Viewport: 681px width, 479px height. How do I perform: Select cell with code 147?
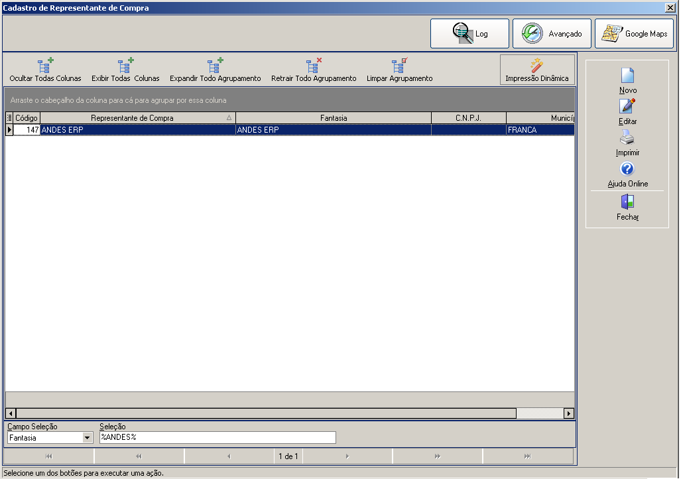[x=27, y=129]
